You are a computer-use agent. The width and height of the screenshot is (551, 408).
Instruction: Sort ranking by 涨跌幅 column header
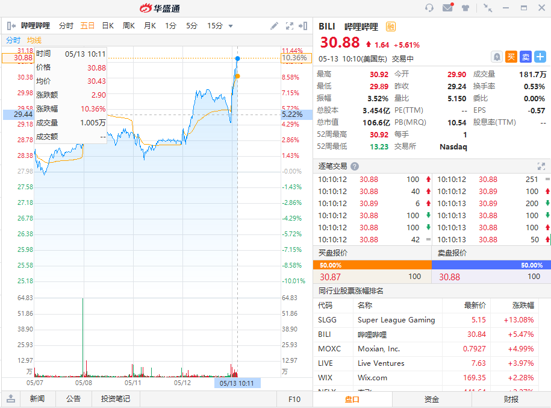click(523, 306)
